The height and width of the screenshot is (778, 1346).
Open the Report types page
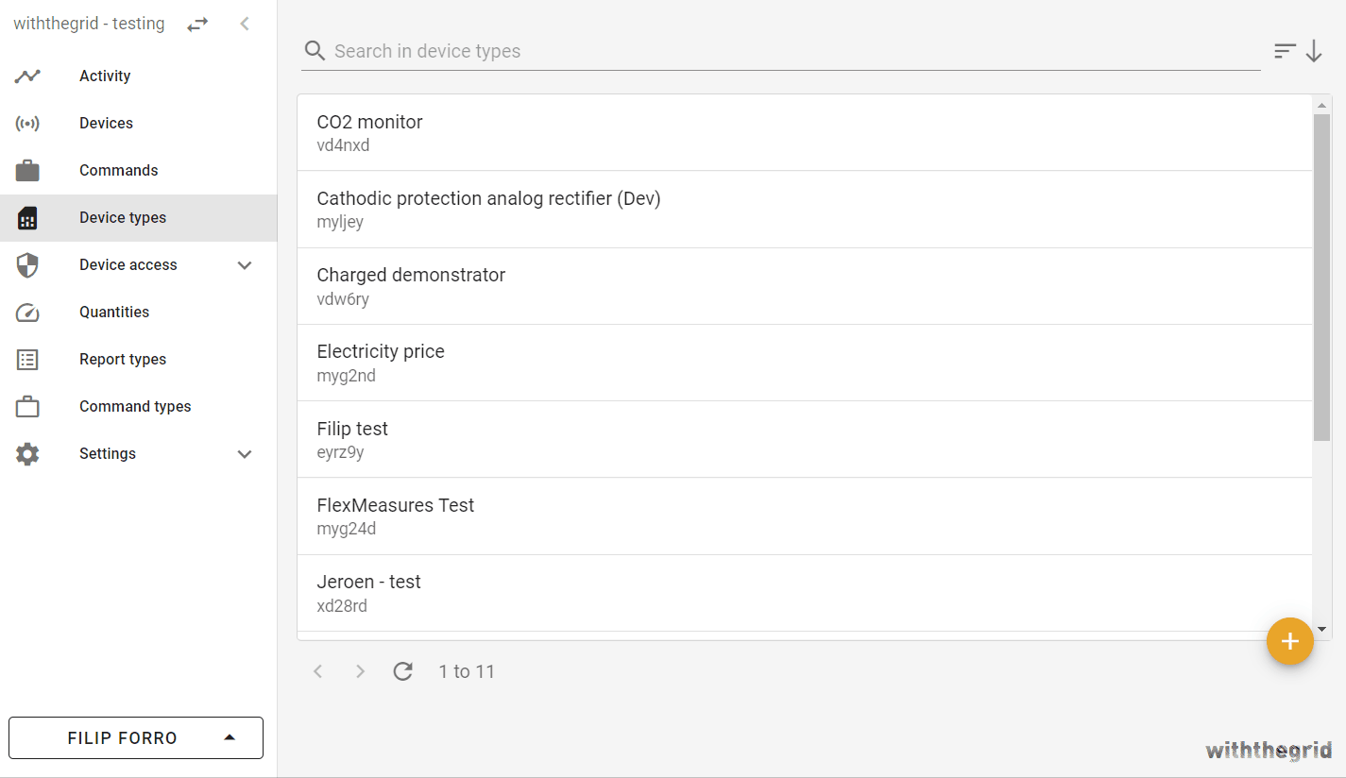[123, 360]
